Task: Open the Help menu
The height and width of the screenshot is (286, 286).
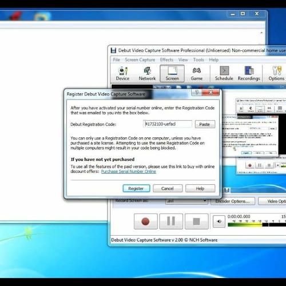Action: (214, 60)
